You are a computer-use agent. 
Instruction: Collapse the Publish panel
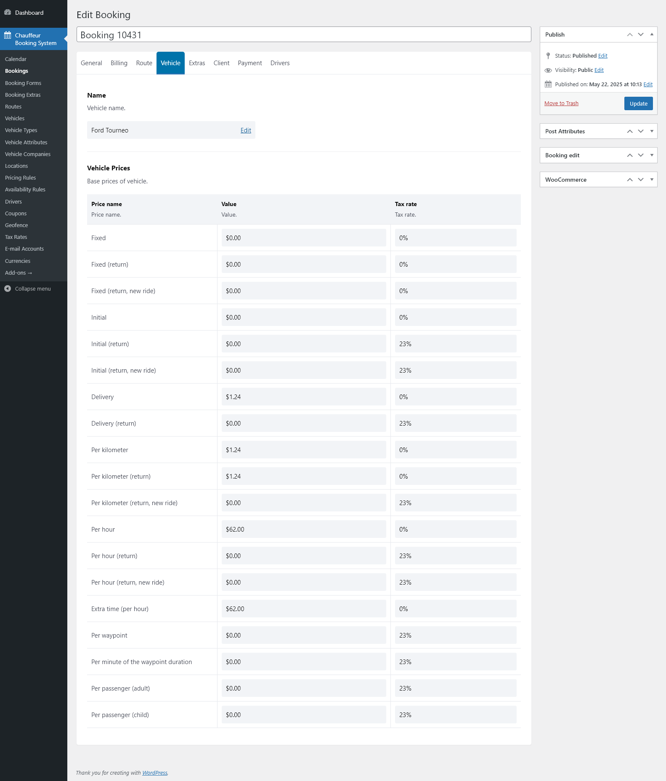coord(652,34)
